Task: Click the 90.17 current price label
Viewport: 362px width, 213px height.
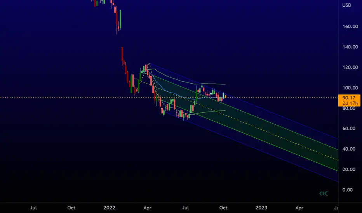Action: [349, 98]
